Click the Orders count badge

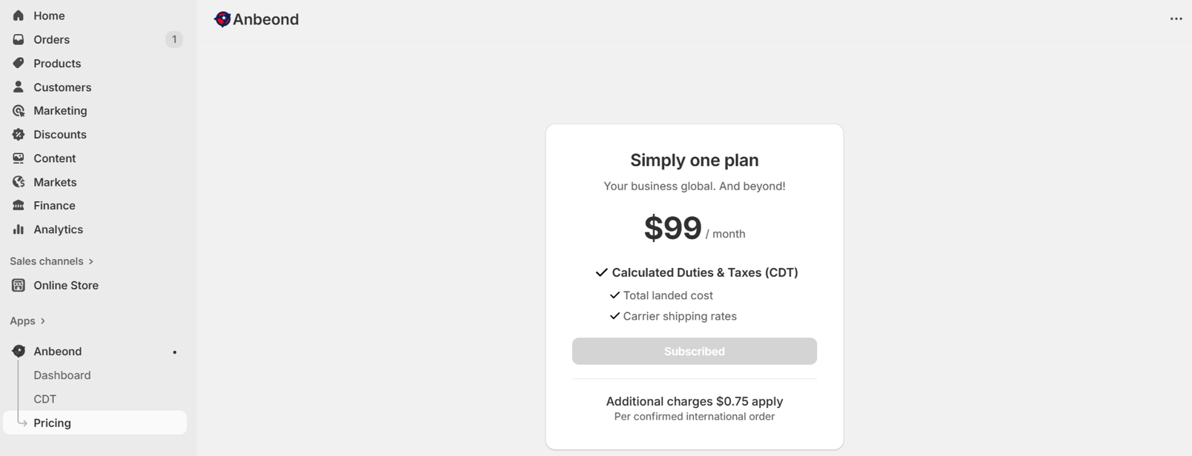[x=174, y=39]
